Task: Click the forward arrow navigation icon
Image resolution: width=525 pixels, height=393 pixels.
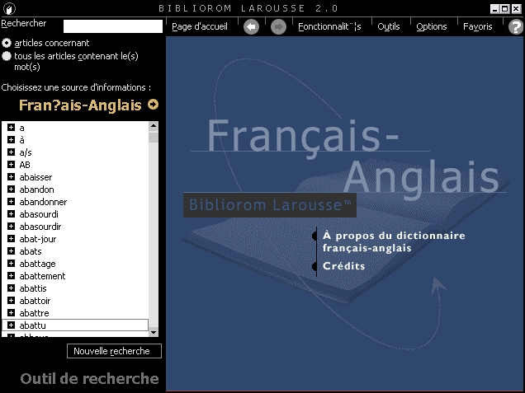Action: (x=278, y=26)
